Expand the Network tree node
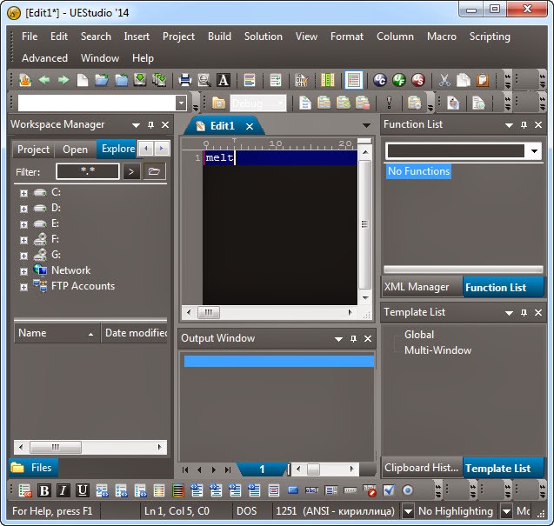 point(23,271)
